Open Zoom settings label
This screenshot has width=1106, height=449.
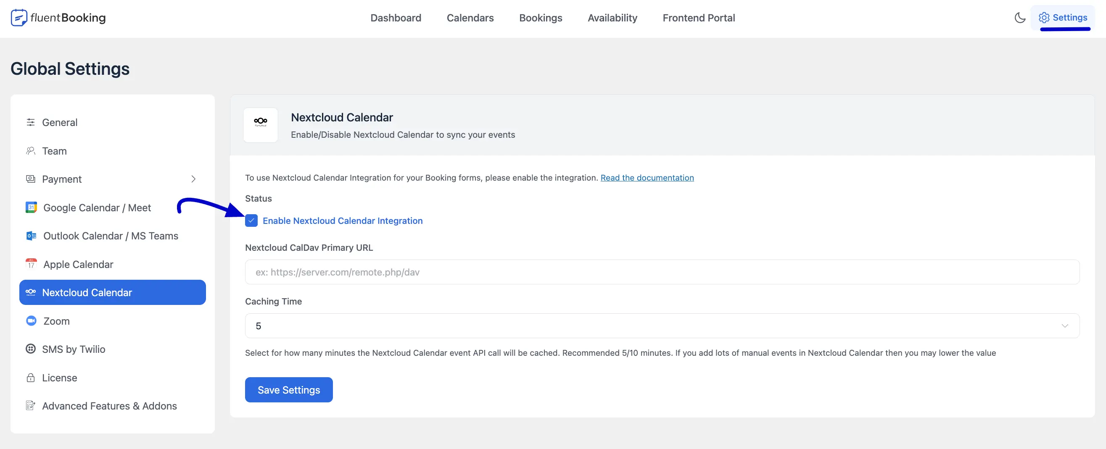[56, 321]
